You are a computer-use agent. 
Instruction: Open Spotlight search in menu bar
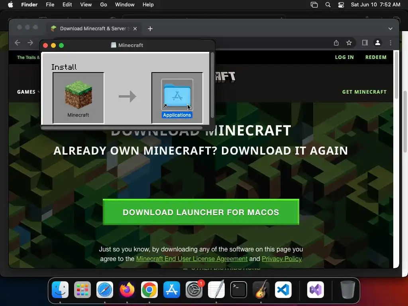[328, 5]
